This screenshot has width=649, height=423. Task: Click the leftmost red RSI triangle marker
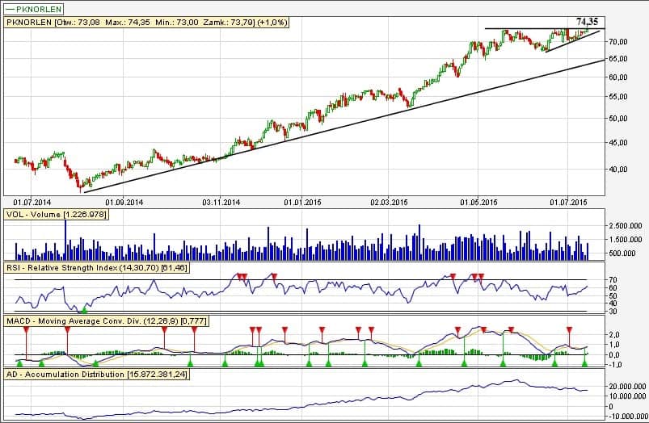[x=240, y=277]
